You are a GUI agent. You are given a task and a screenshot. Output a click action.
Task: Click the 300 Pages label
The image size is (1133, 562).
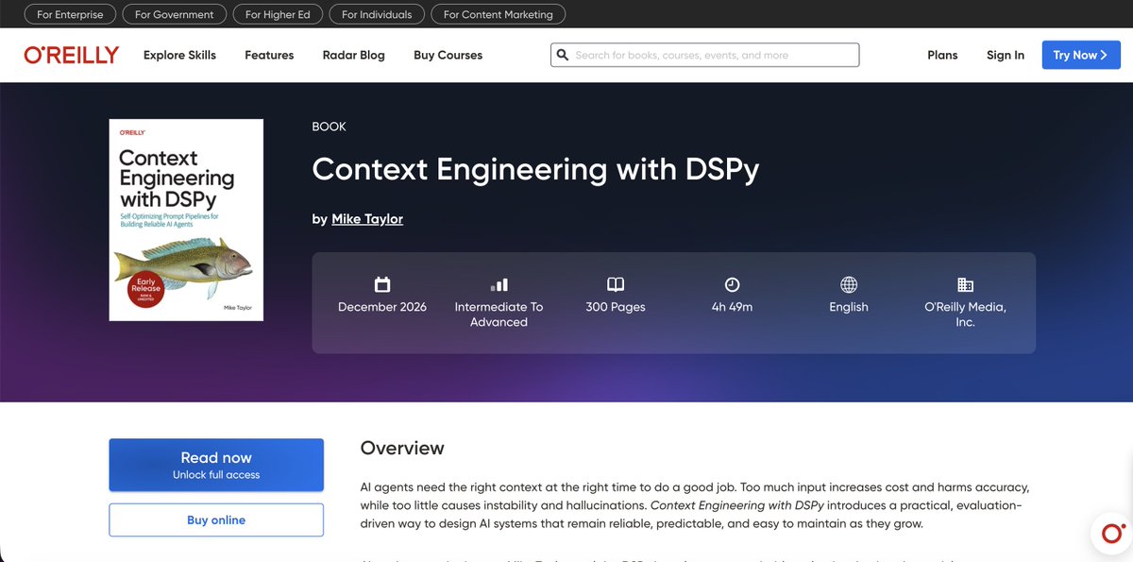[x=616, y=307]
